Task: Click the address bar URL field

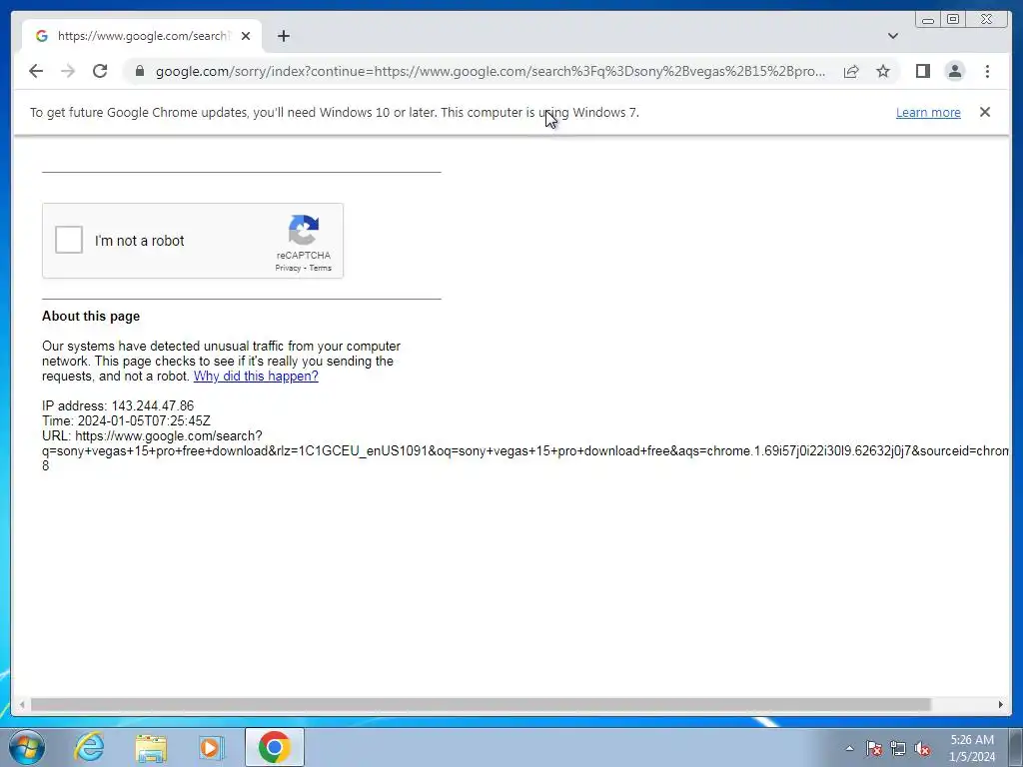Action: [x=490, y=71]
